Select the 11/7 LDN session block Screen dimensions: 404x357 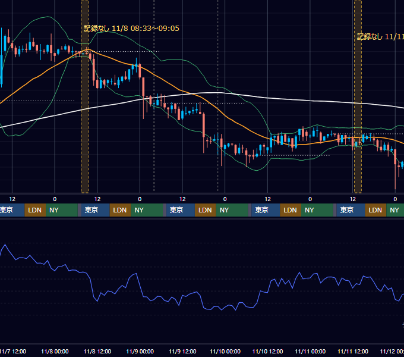(x=35, y=210)
